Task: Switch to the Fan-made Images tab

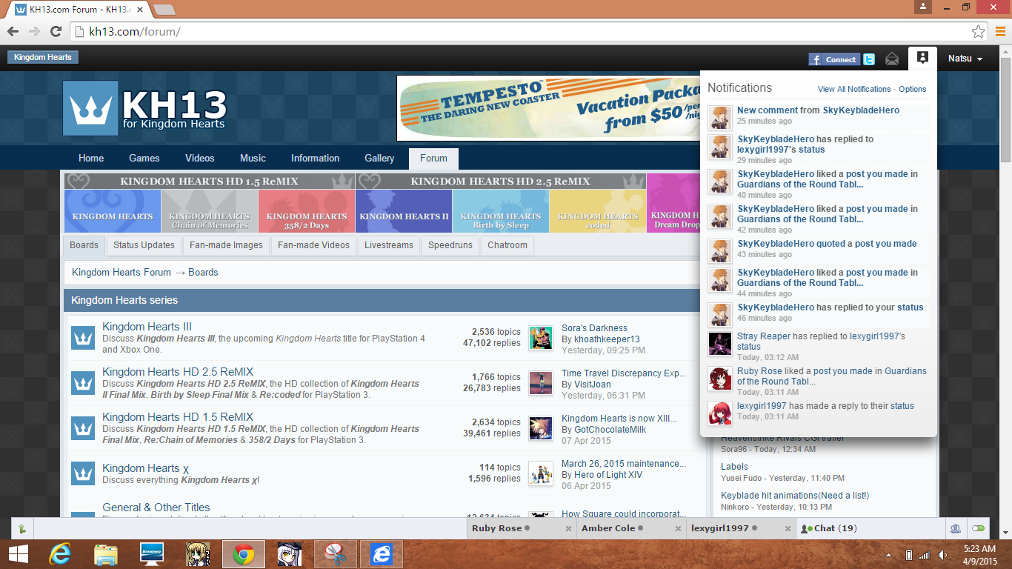Action: 226,245
